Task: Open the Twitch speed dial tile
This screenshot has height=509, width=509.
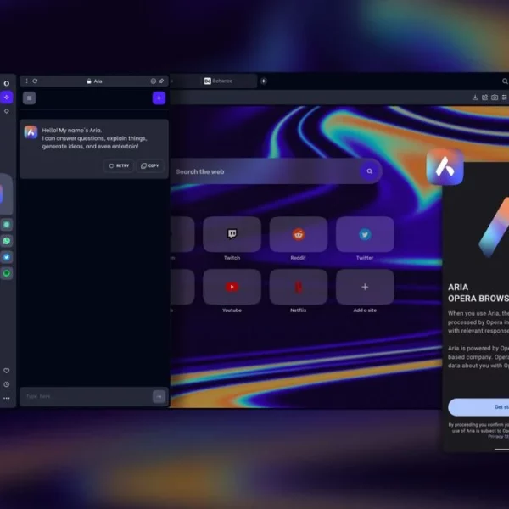Action: click(232, 234)
